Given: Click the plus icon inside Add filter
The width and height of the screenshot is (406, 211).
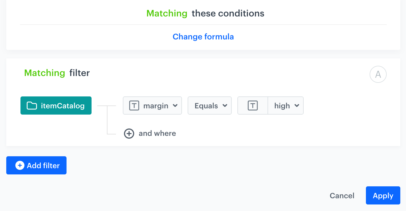Looking at the screenshot, I should coord(19,165).
